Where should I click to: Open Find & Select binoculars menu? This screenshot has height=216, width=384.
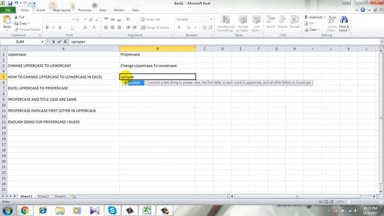(344, 23)
